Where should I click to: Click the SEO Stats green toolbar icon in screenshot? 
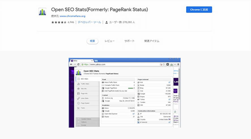point(172,64)
